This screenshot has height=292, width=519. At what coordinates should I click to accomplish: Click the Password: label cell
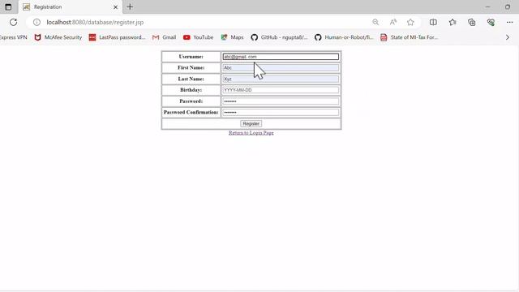191,101
